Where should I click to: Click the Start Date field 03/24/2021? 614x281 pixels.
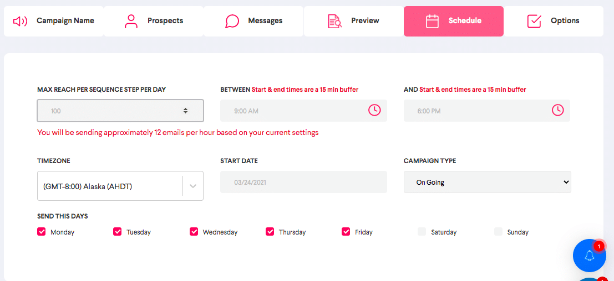click(x=303, y=182)
